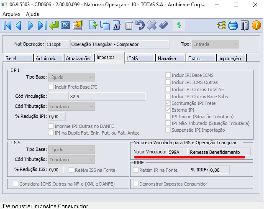Go to the last record icon
Screen dimensions: 264x209
pos(42,25)
